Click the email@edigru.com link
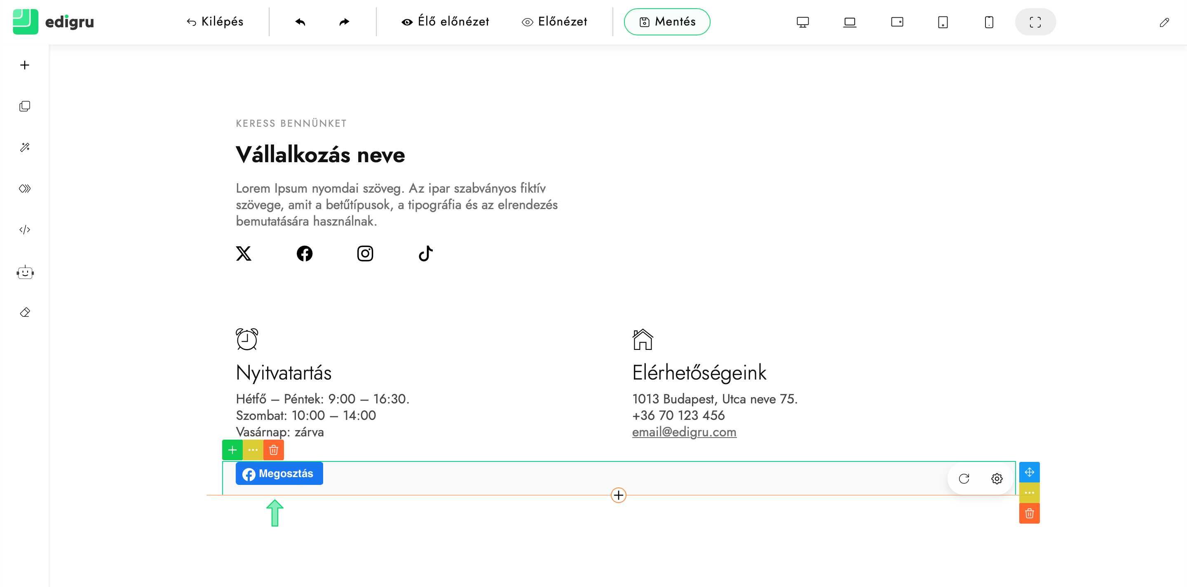The image size is (1187, 587). coord(684,432)
